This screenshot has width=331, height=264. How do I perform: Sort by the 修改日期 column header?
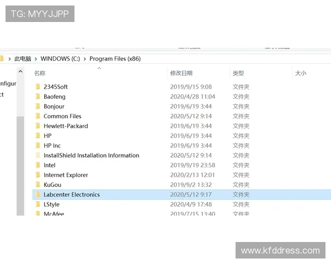[181, 73]
